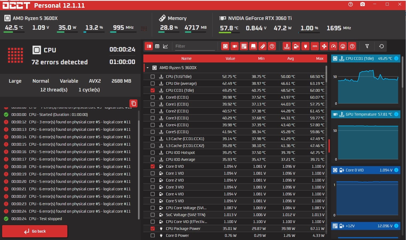
Task: Switch to the table sensor view
Action: (x=157, y=46)
